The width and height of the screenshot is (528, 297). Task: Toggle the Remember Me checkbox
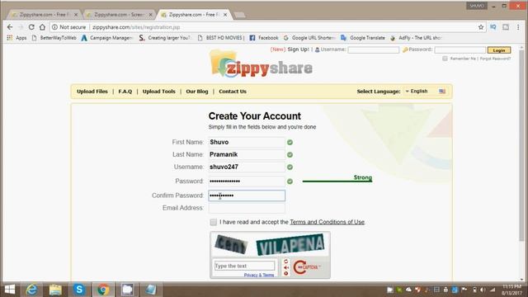445,59
